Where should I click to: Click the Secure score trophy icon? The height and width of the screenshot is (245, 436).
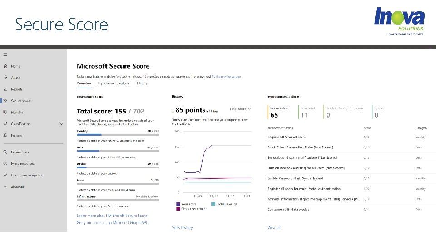point(5,101)
